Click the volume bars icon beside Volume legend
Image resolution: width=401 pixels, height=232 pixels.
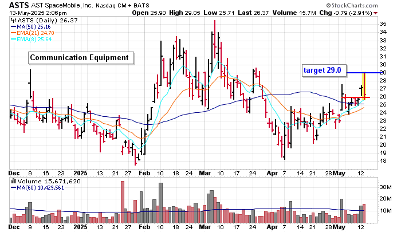pyautogui.click(x=14, y=182)
